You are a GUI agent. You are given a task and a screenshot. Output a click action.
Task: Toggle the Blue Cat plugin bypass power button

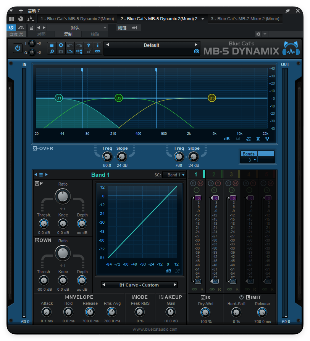(18, 48)
